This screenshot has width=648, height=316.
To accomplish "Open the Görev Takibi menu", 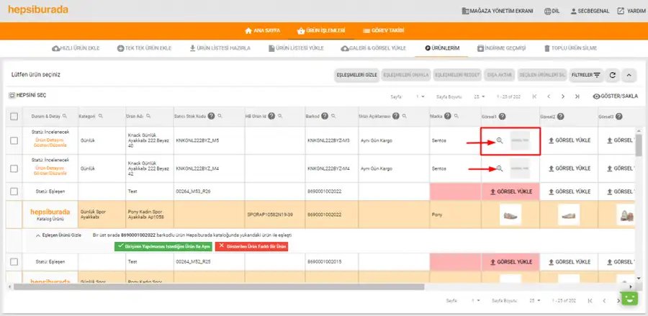I will pos(383,30).
